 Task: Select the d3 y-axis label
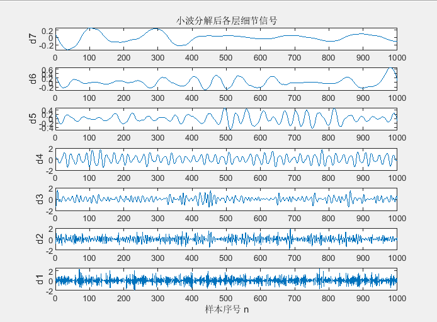40,199
